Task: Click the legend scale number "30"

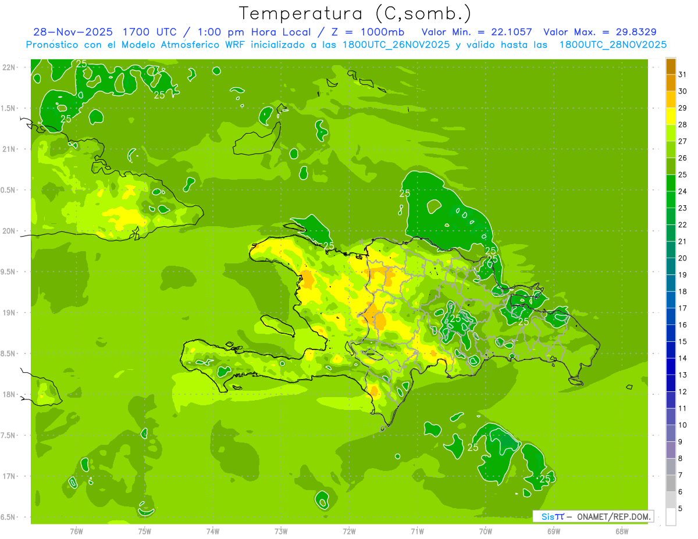Action: pos(683,91)
